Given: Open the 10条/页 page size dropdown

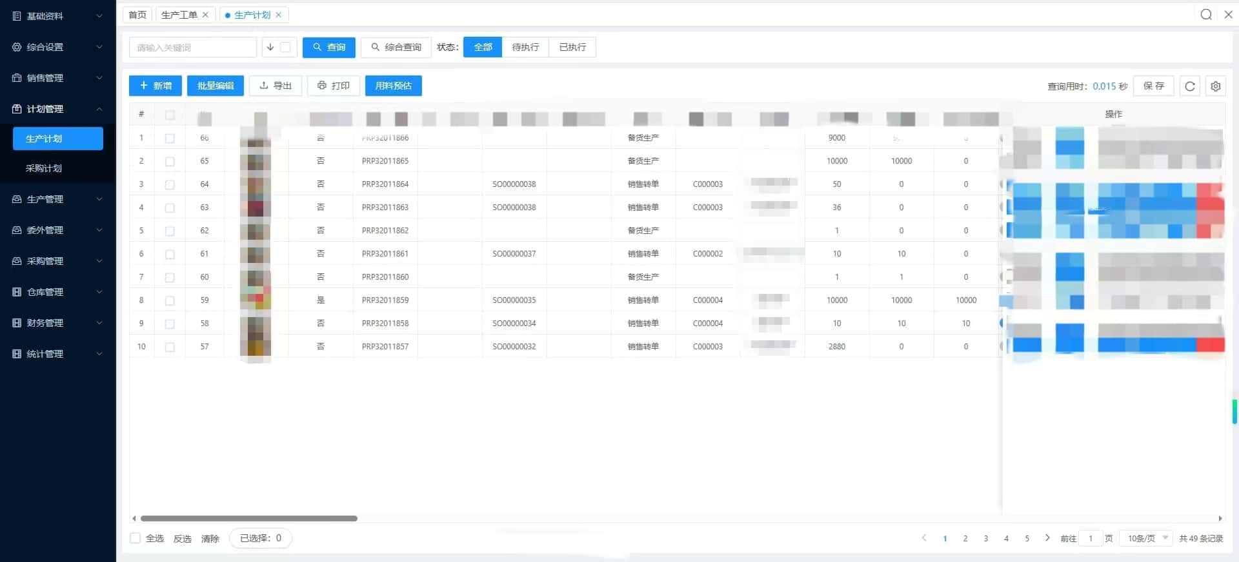Looking at the screenshot, I should coord(1147,538).
